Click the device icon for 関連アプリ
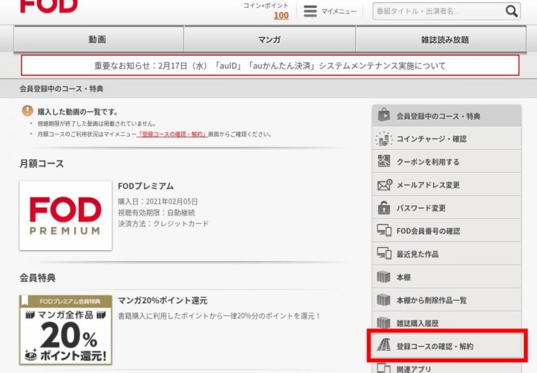 [384, 369]
